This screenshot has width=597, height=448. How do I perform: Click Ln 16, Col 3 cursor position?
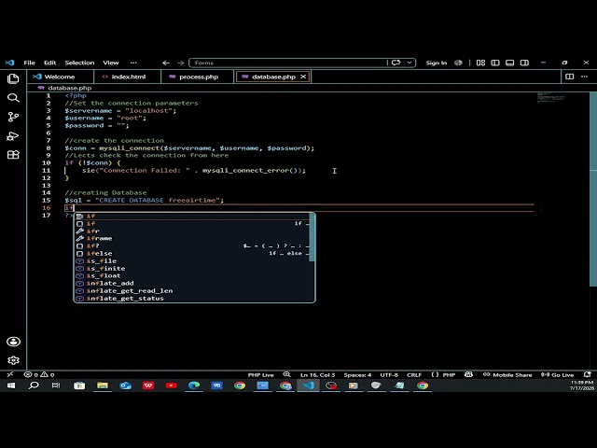click(x=317, y=375)
